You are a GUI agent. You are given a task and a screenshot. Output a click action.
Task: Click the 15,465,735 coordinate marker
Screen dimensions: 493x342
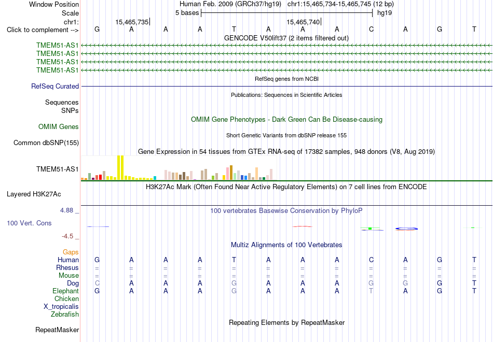pyautogui.click(x=132, y=22)
